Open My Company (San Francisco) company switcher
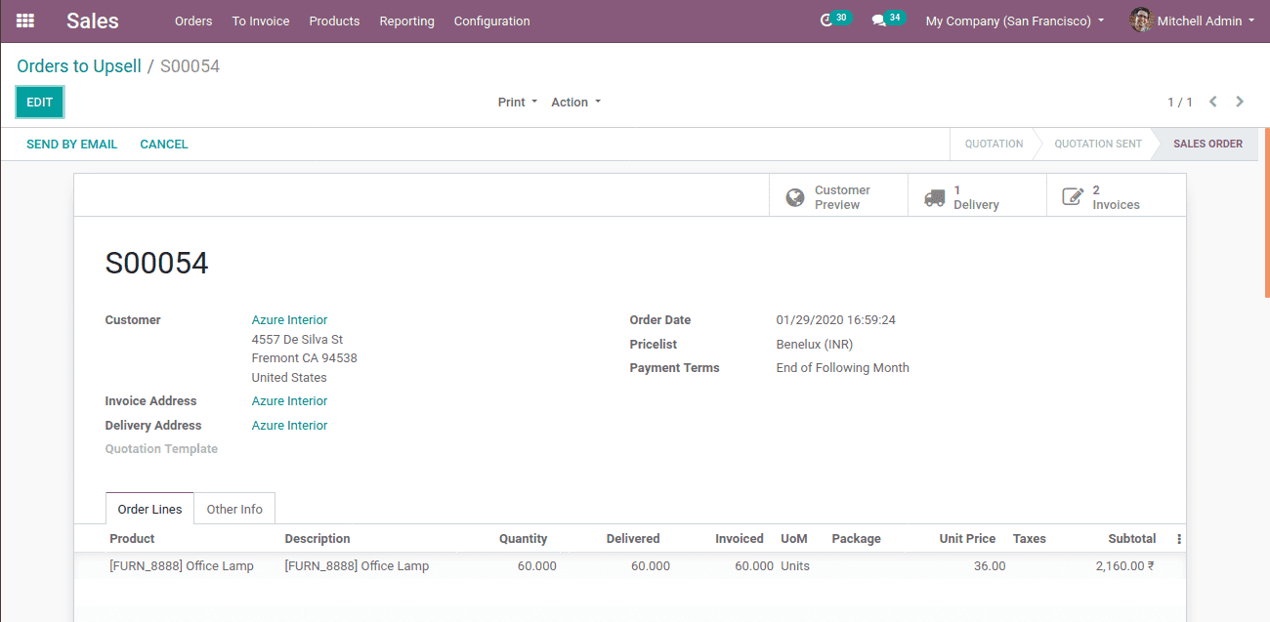 1015,21
